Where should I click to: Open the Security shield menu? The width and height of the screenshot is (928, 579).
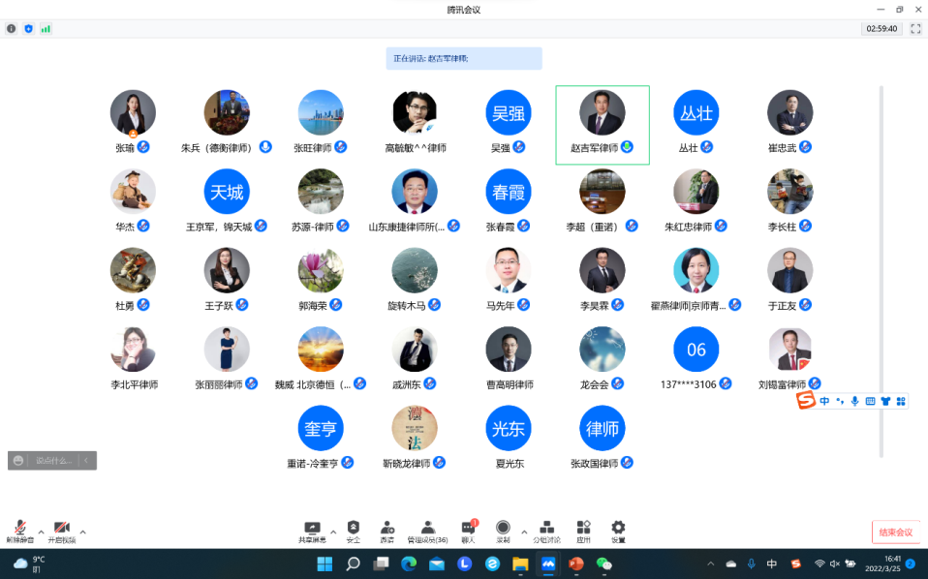[353, 530]
